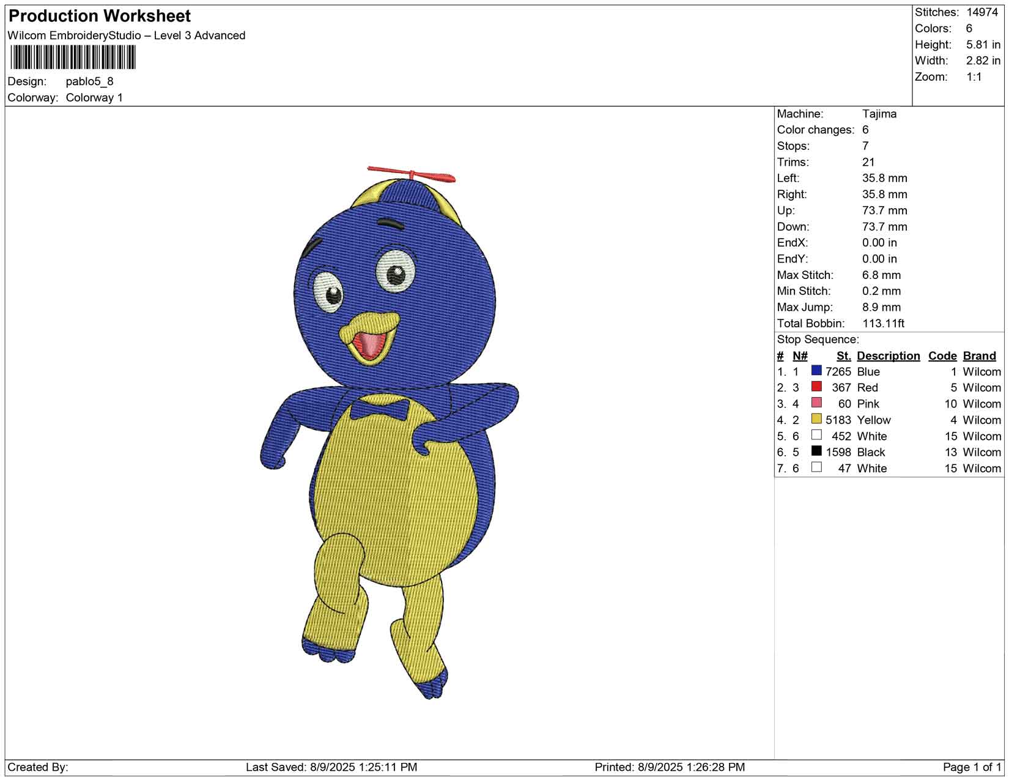Click the stitch count 1598 for Black
Image resolution: width=1009 pixels, height=777 pixels.
[x=838, y=453]
